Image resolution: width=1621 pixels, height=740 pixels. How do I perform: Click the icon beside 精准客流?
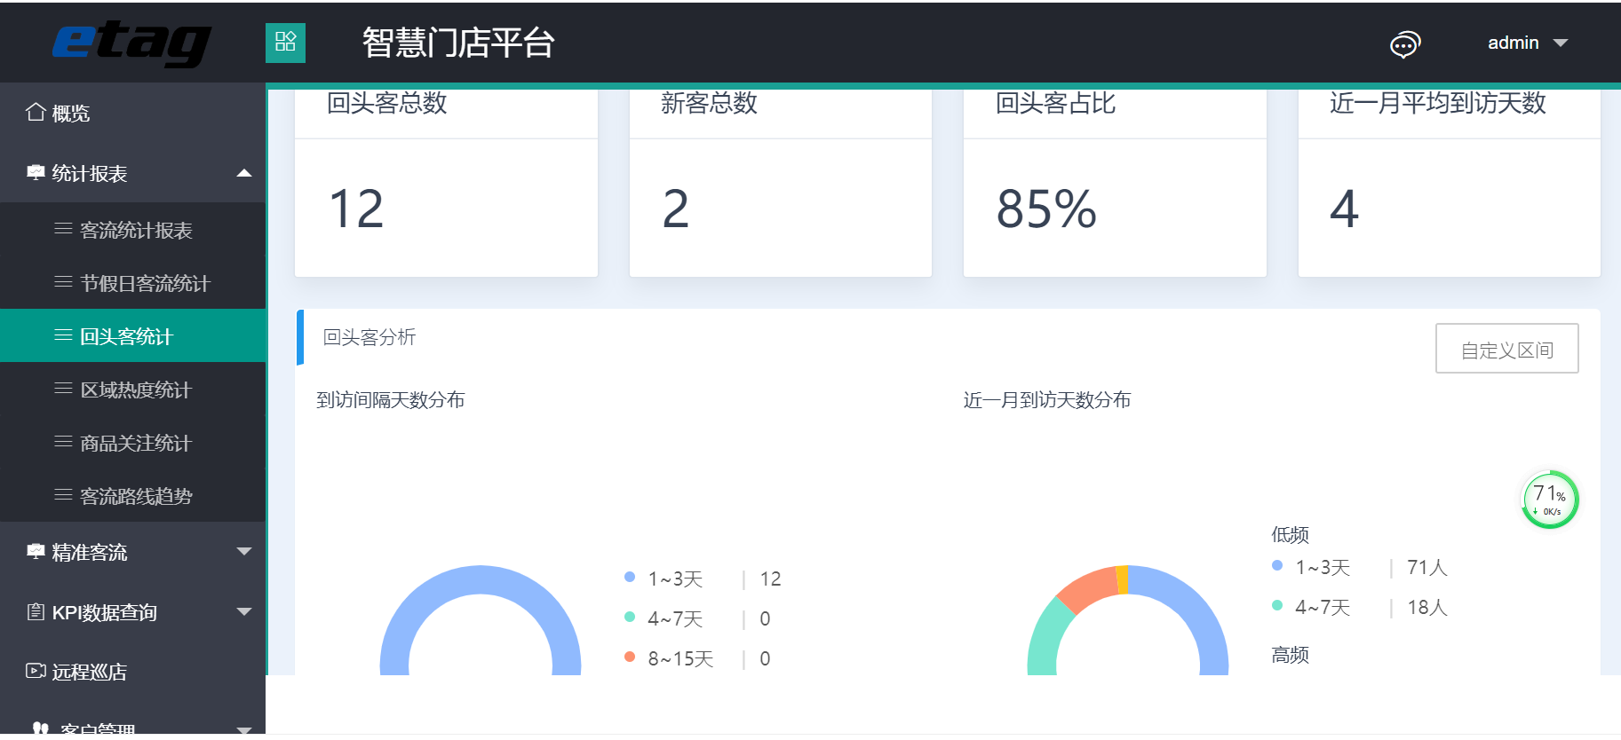pos(36,551)
